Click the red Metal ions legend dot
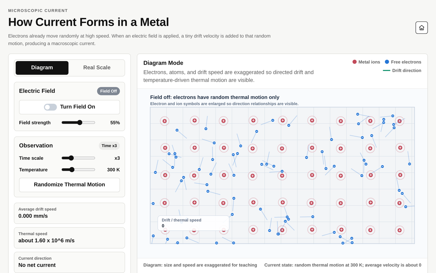The height and width of the screenshot is (273, 436). 355,62
